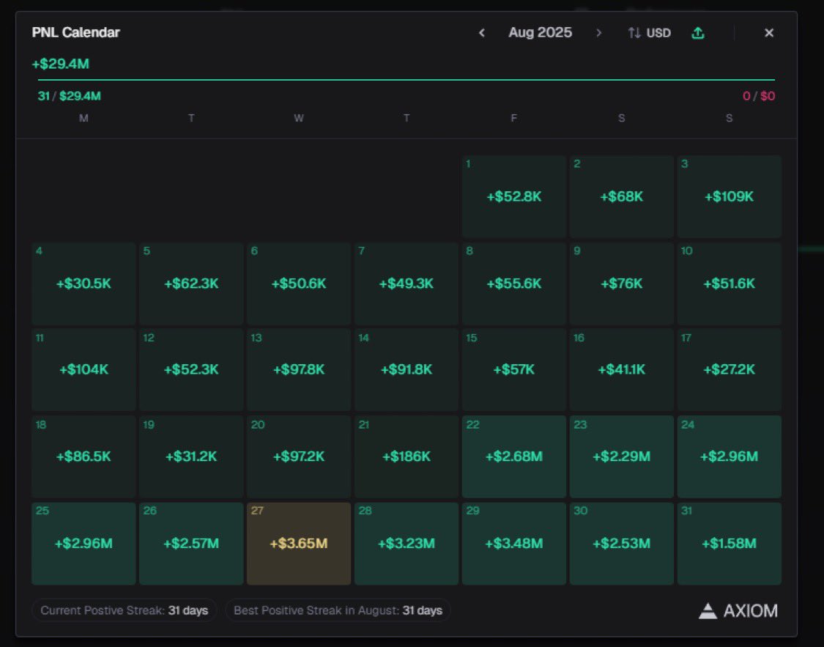
Task: Select August 21 cell showing +$186K
Action: click(x=407, y=456)
